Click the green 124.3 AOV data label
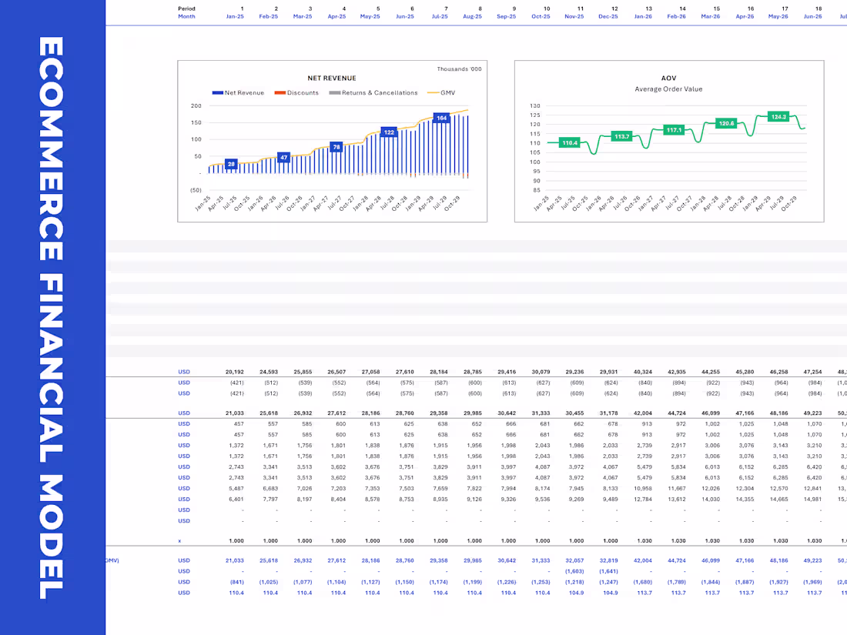The width and height of the screenshot is (847, 635). (x=778, y=116)
